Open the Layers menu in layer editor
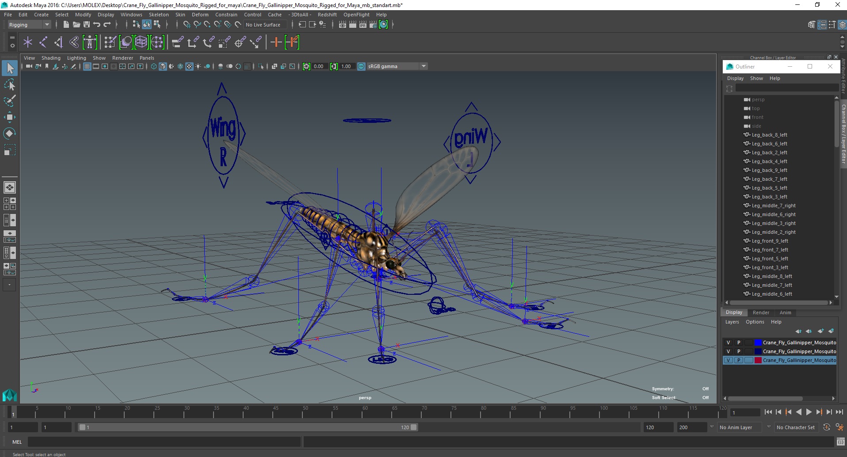 click(x=732, y=322)
